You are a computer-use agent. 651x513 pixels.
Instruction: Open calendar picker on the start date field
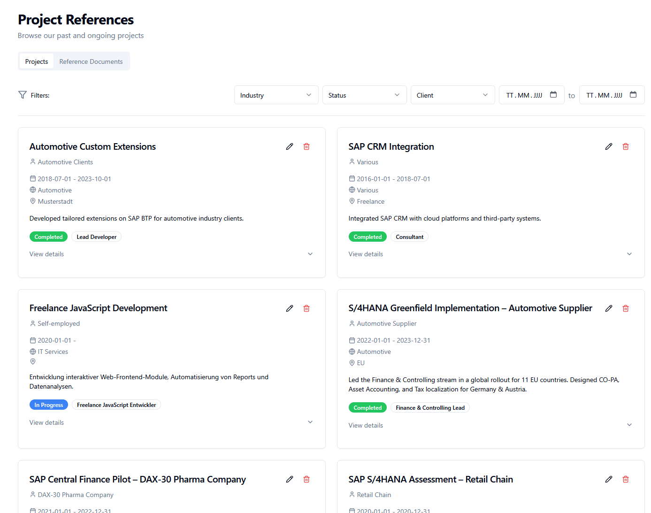tap(553, 95)
